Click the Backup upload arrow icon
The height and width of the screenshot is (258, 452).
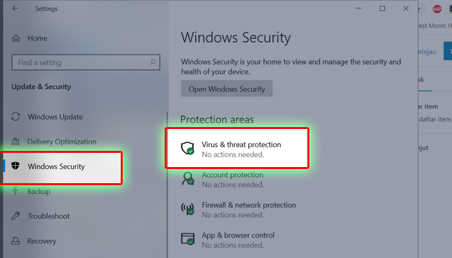pyautogui.click(x=15, y=191)
